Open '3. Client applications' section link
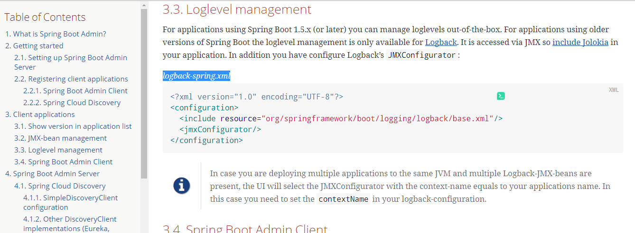Image resolution: width=635 pixels, height=233 pixels. point(40,115)
